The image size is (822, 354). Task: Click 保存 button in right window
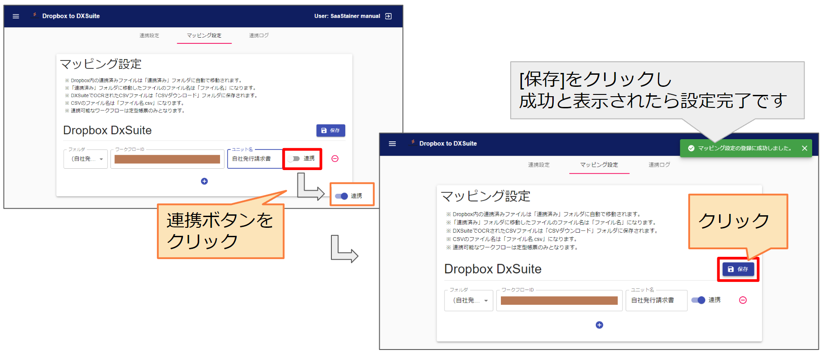(x=738, y=269)
